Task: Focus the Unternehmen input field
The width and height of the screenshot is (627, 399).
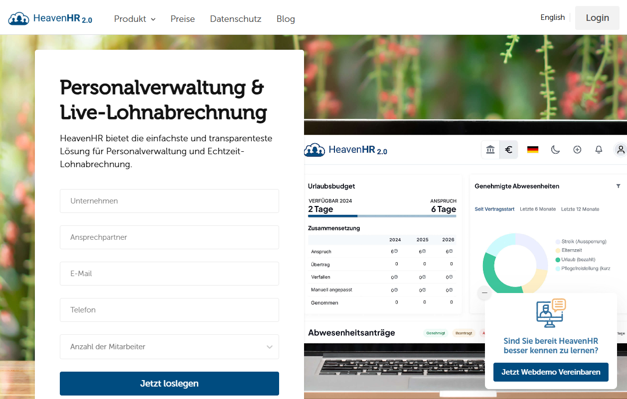Action: [169, 201]
